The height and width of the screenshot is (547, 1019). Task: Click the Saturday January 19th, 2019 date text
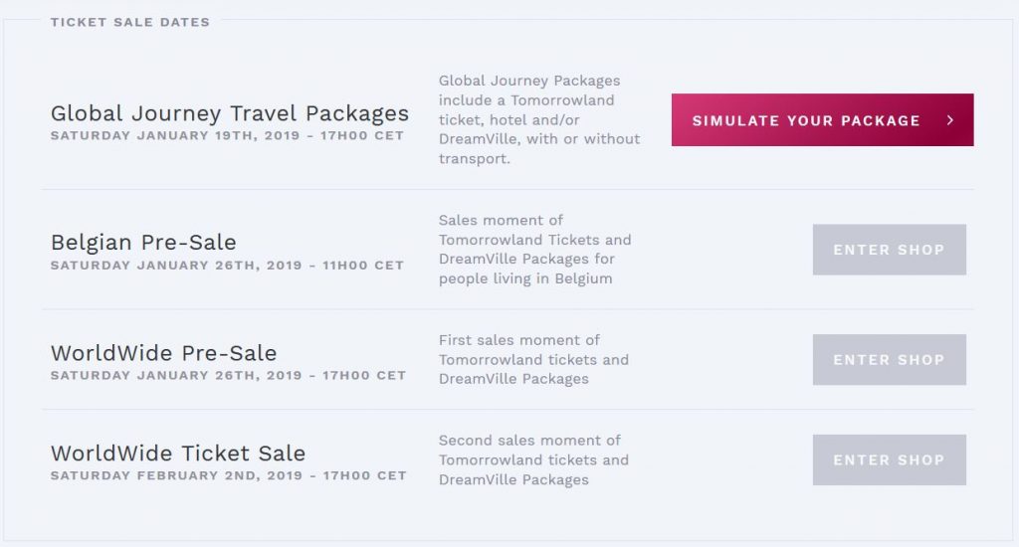[228, 136]
